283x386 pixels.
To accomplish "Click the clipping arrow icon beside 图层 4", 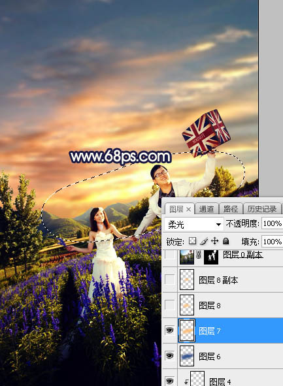I will (x=186, y=382).
